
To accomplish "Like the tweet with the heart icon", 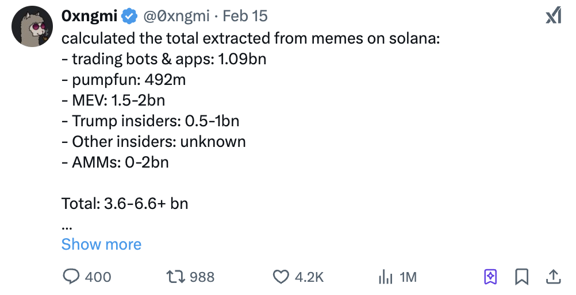I will click(281, 277).
